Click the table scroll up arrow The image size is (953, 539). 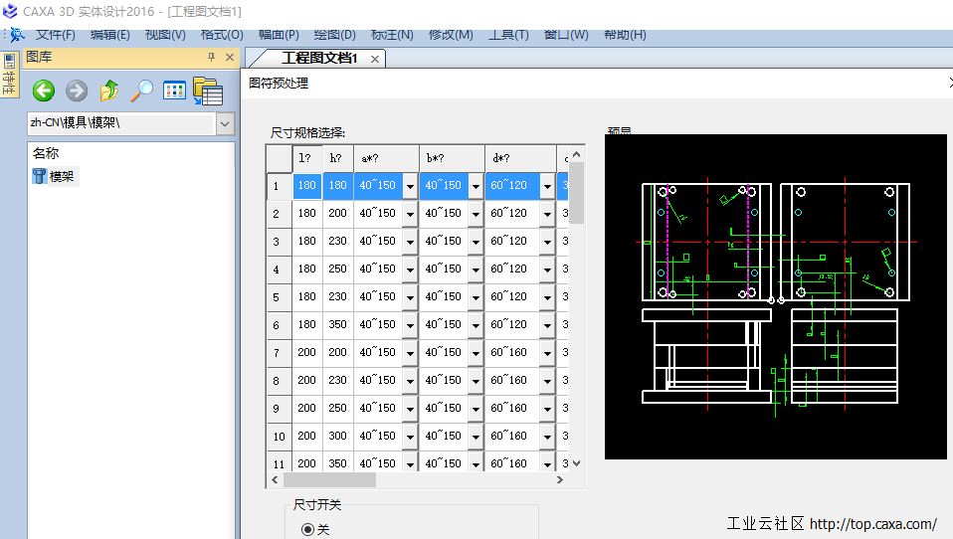576,154
